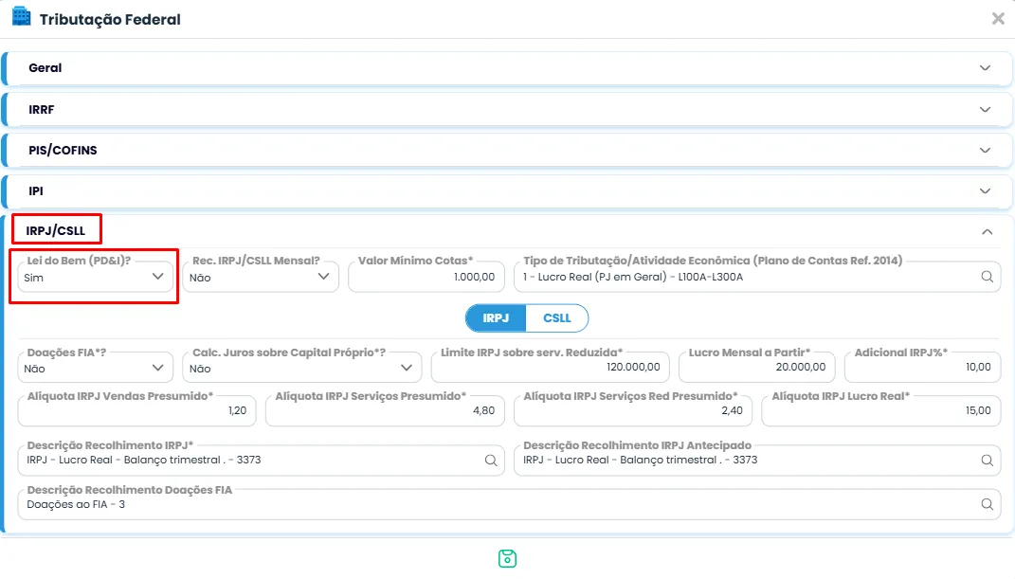Viewport: 1015px width, 579px height.
Task: Edit the Lucro Mensal a Partir field
Action: click(756, 368)
